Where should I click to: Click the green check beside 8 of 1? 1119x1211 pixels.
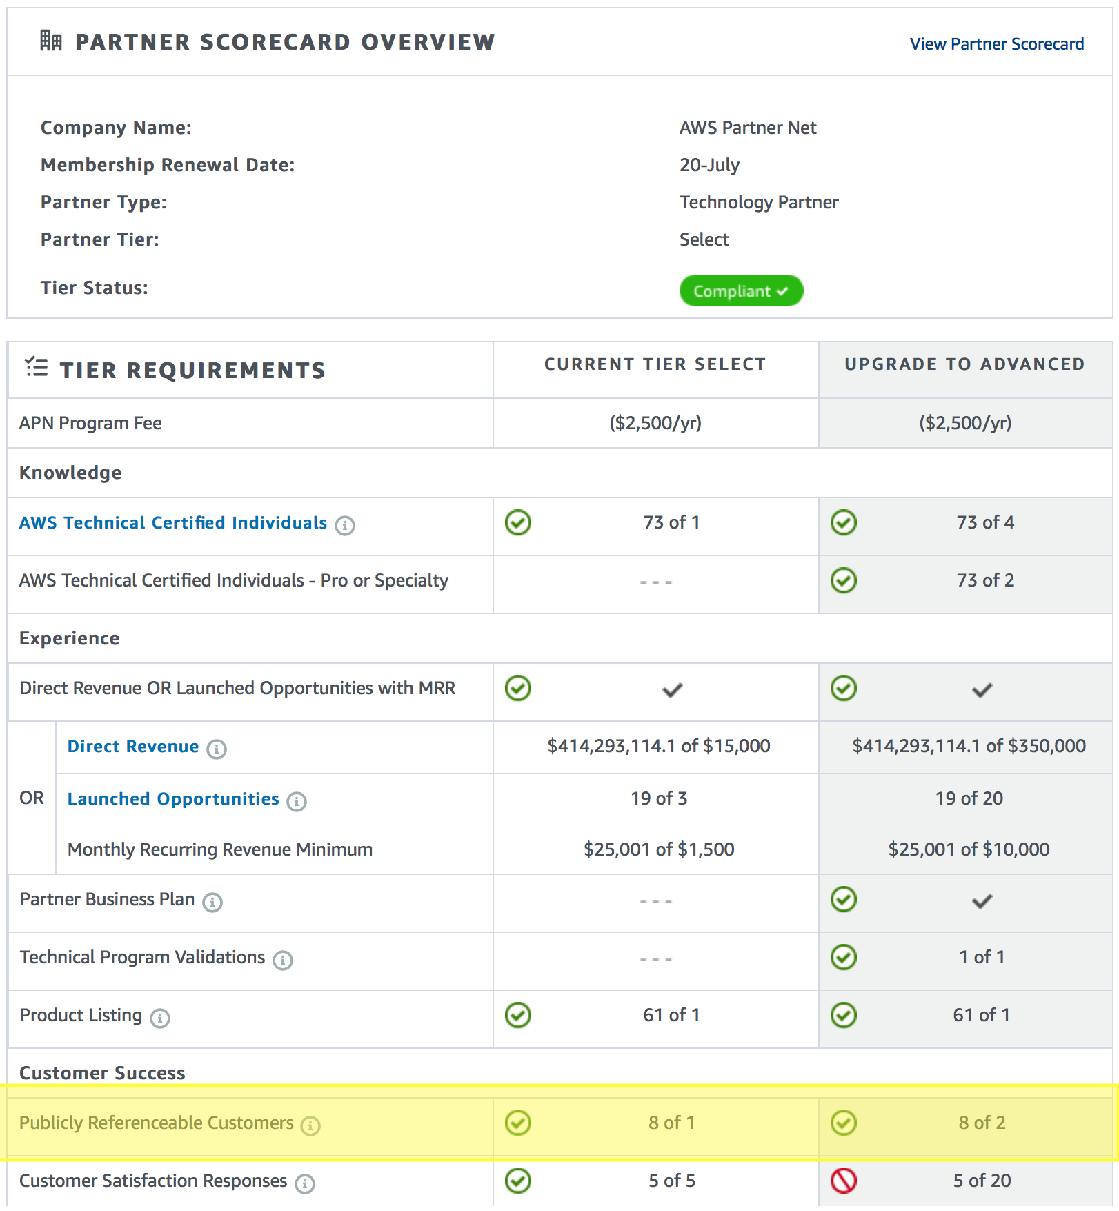pyautogui.click(x=518, y=1123)
